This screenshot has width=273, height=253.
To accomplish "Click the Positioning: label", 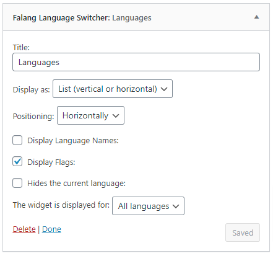I will click(33, 116).
